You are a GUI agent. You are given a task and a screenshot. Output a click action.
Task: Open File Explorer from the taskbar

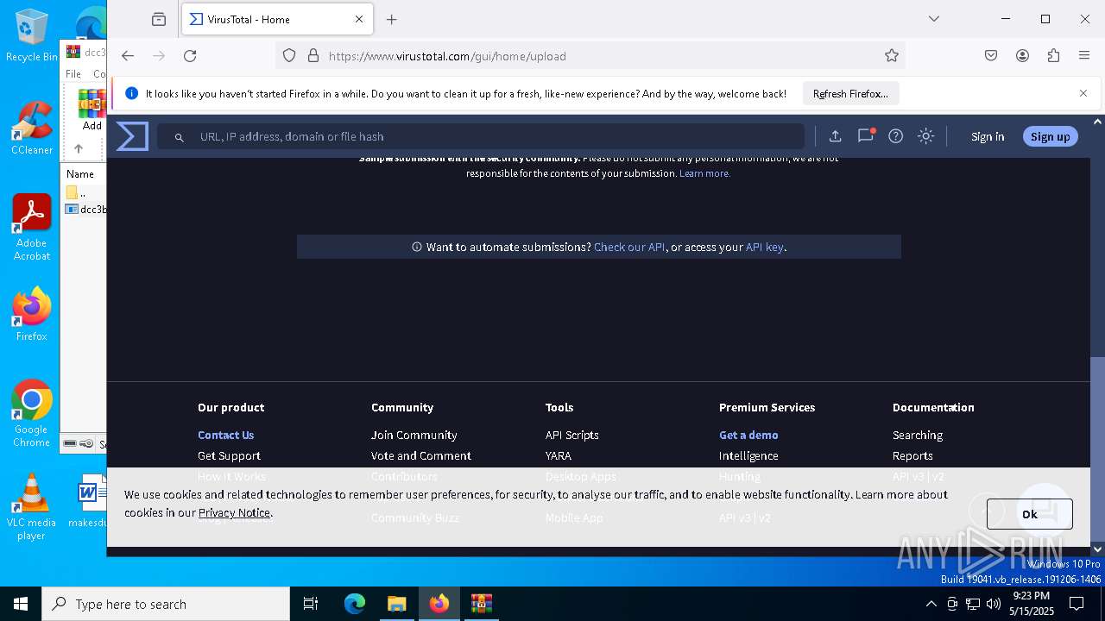pyautogui.click(x=396, y=604)
